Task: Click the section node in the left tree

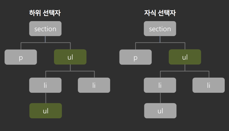Action: click(x=45, y=29)
